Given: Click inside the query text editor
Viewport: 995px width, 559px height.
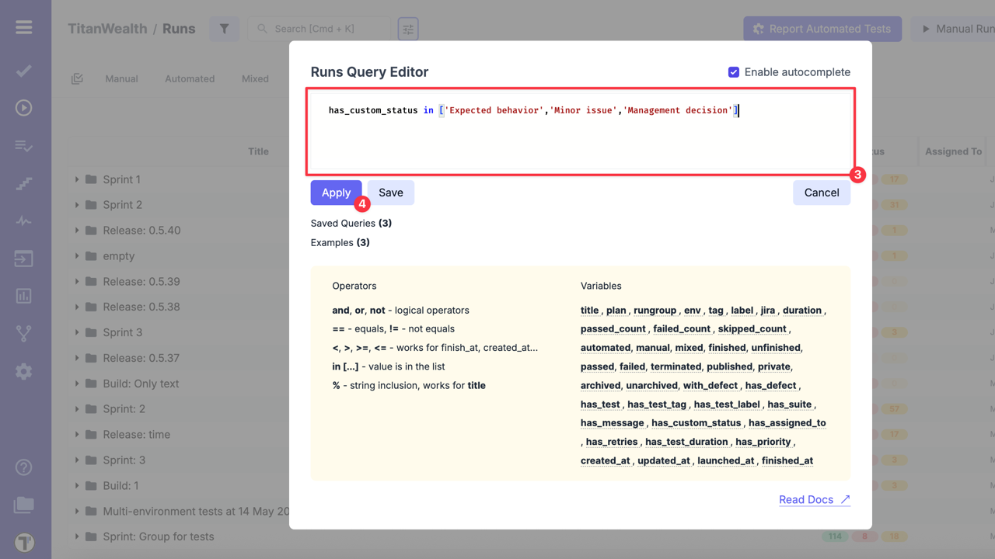Looking at the screenshot, I should coord(580,140).
